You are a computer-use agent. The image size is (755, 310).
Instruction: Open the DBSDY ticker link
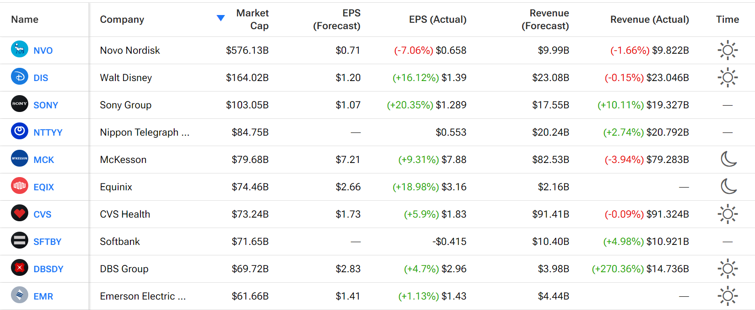tap(48, 269)
